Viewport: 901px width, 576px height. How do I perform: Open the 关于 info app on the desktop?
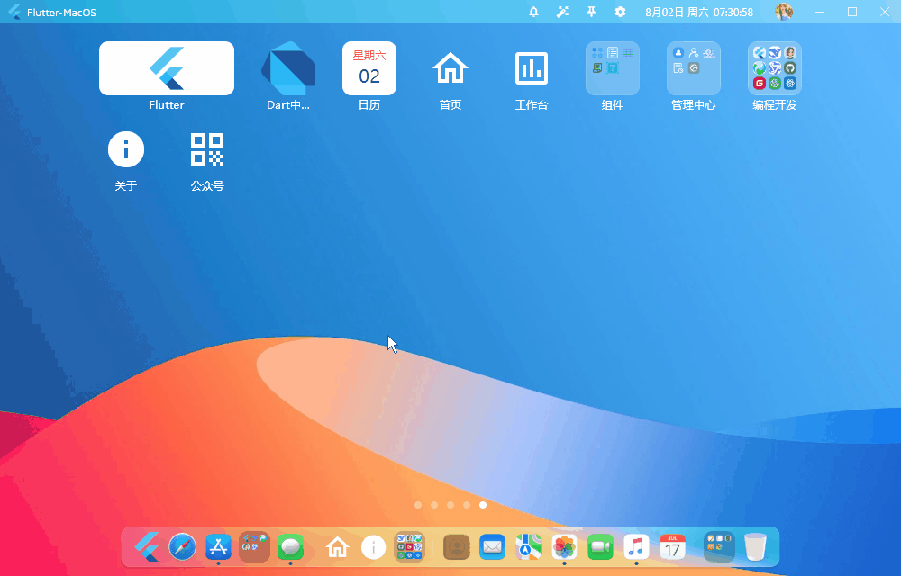coord(126,148)
